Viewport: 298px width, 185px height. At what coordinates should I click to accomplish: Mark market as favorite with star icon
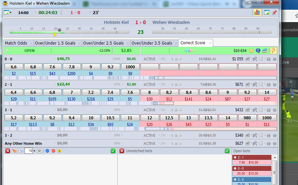coord(251,51)
